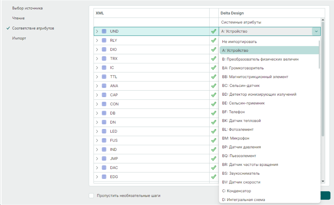This screenshot has height=205, width=334.
Task: Click the green checkmark in TTL row
Action: [x=214, y=77]
